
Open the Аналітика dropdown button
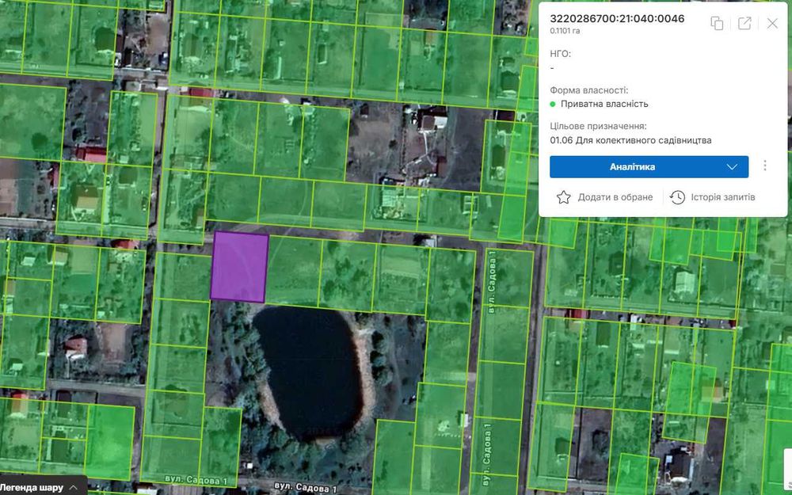[649, 166]
